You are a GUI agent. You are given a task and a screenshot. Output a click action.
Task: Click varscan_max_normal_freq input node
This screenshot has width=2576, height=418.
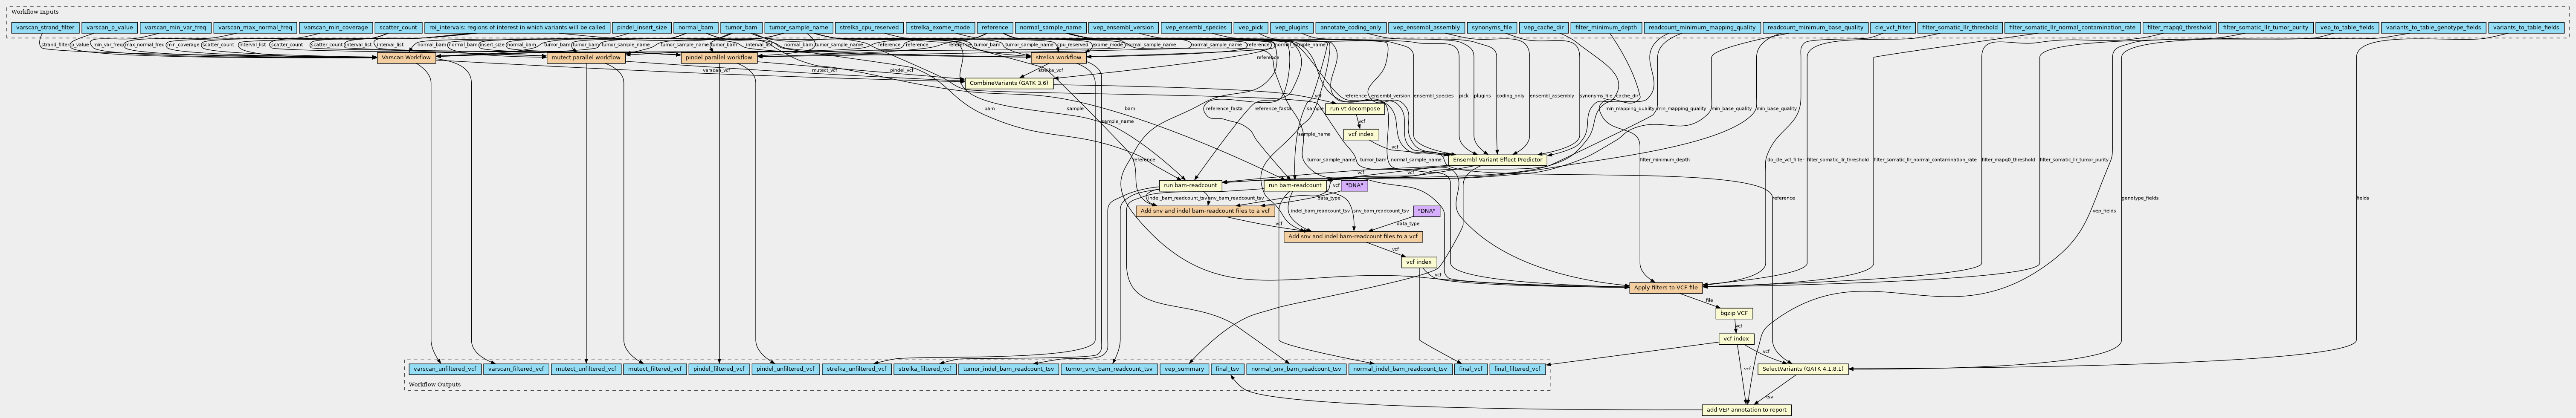pyautogui.click(x=255, y=28)
